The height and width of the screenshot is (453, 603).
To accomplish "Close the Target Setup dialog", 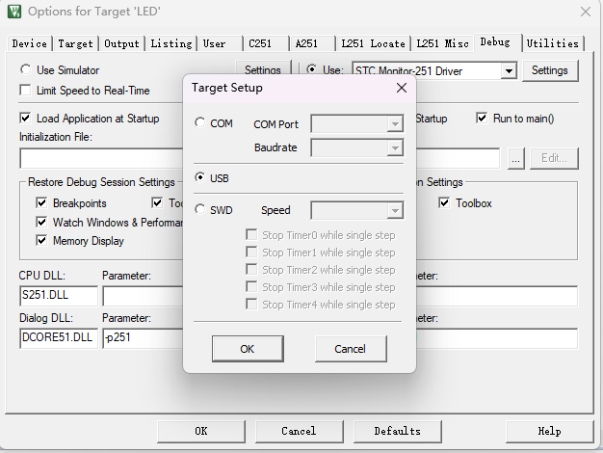I will (x=402, y=88).
